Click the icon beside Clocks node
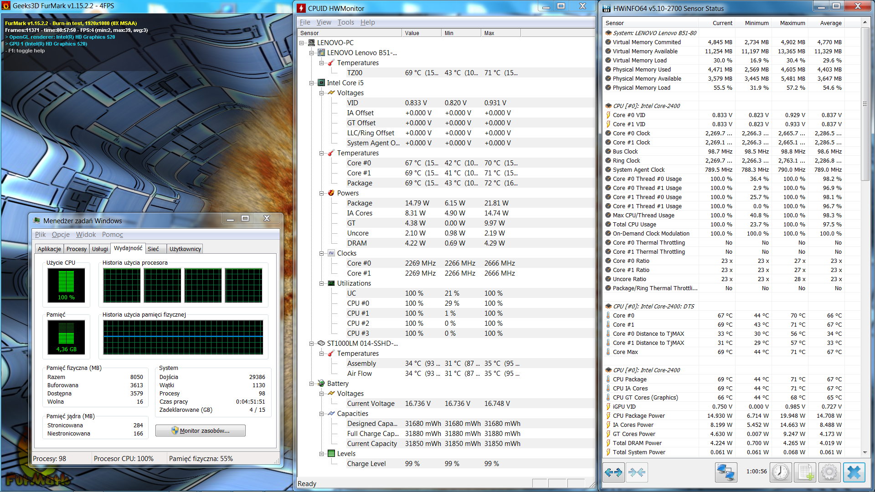The width and height of the screenshot is (875, 492). 332,253
